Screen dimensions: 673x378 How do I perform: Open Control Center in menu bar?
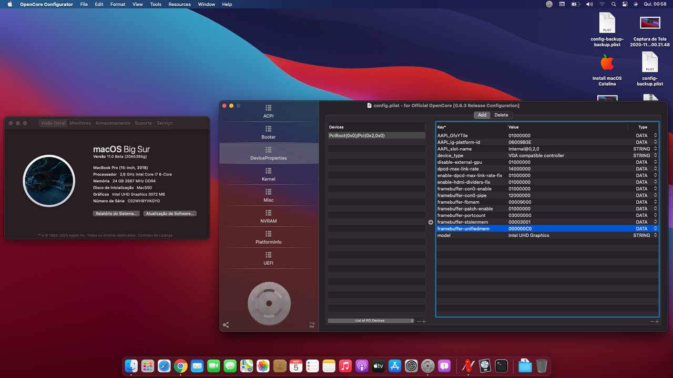625,4
